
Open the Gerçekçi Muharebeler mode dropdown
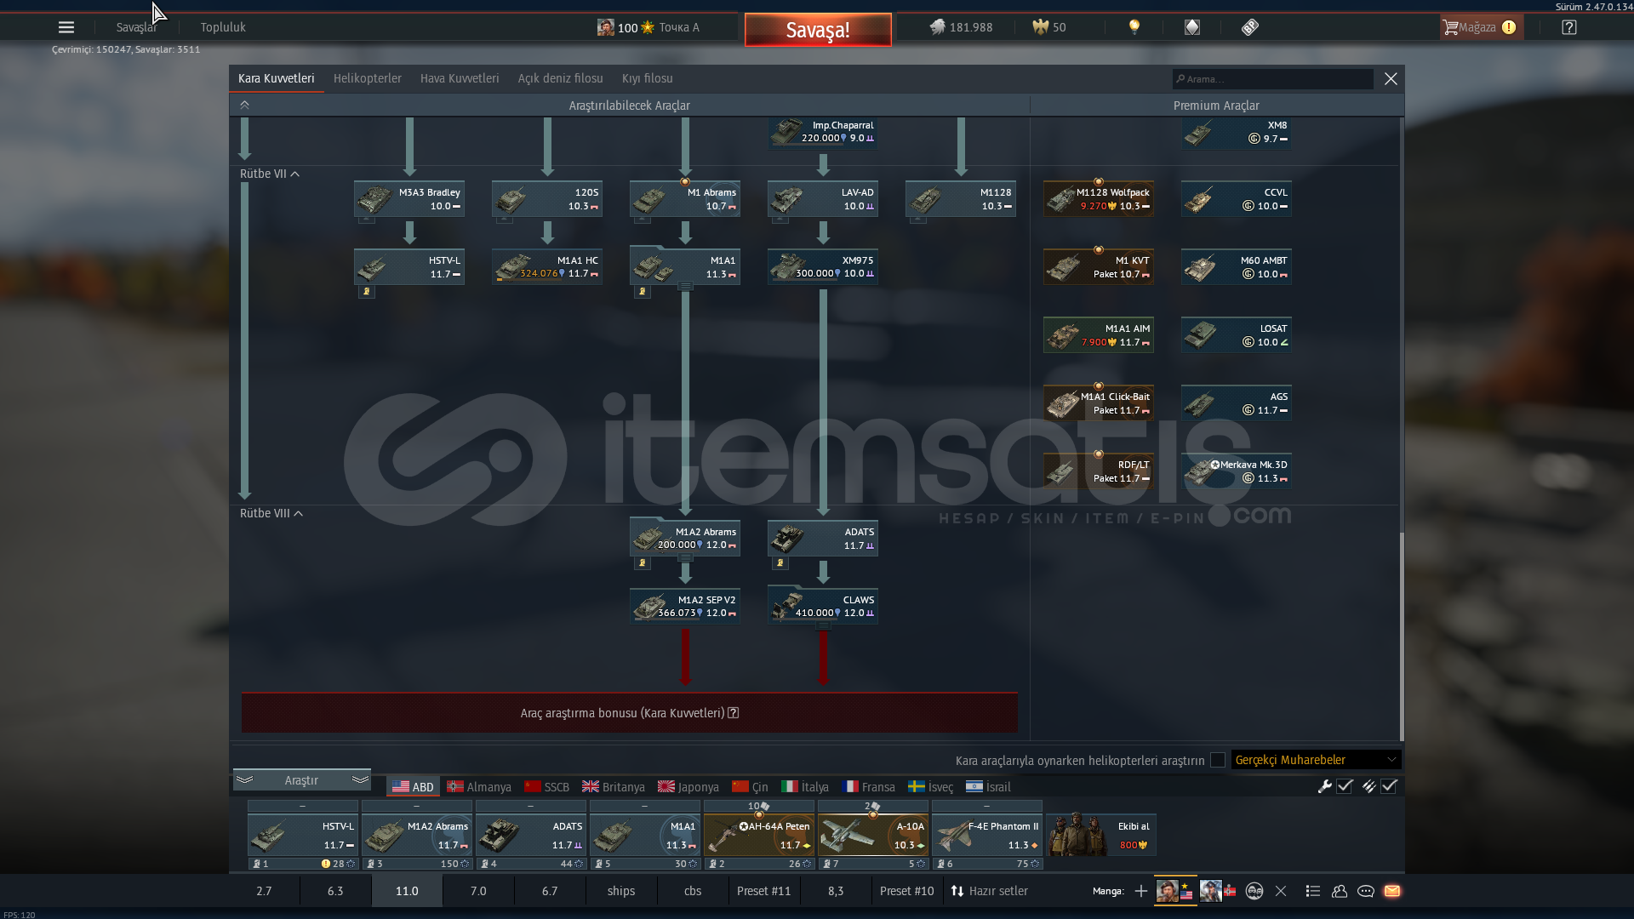[1316, 760]
